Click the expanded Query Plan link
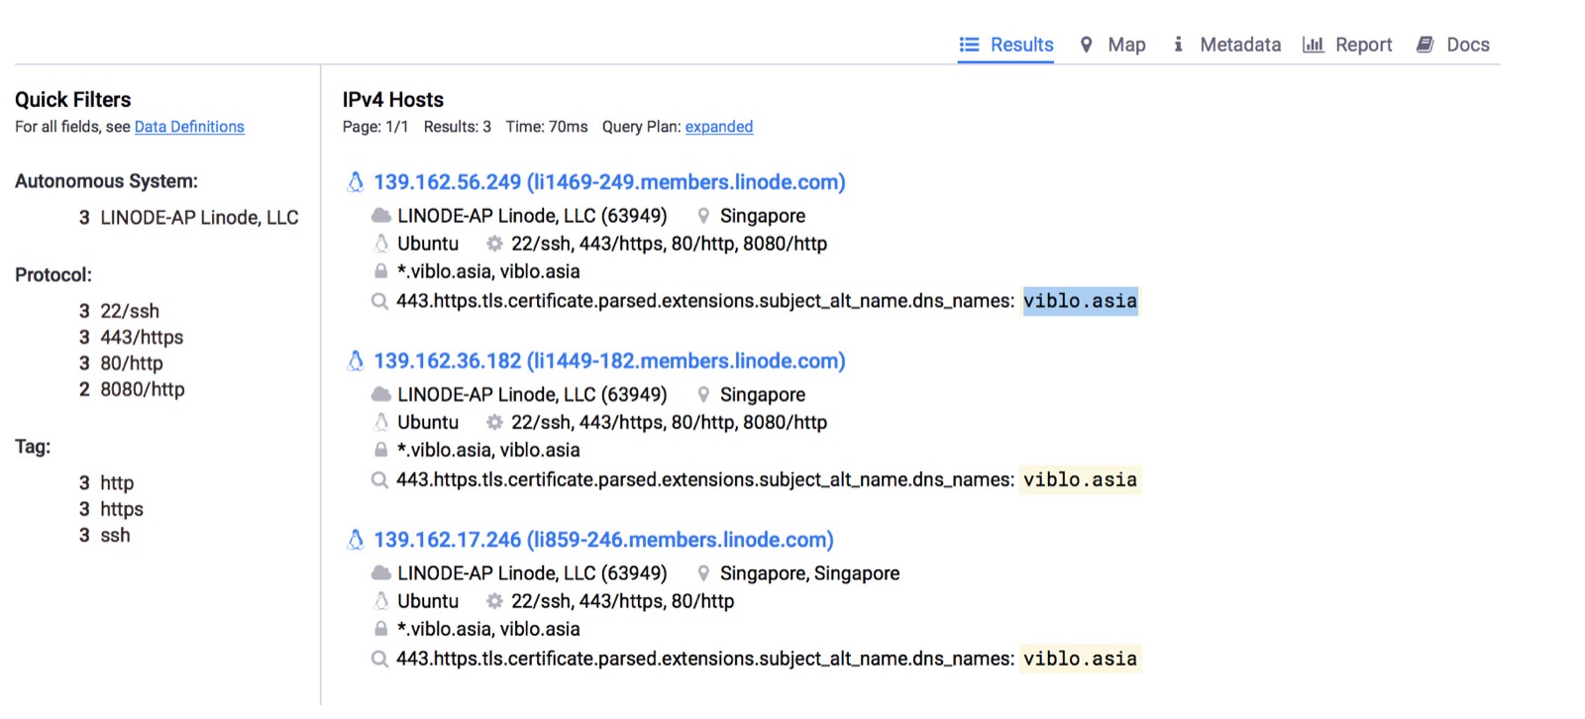 pyautogui.click(x=719, y=127)
